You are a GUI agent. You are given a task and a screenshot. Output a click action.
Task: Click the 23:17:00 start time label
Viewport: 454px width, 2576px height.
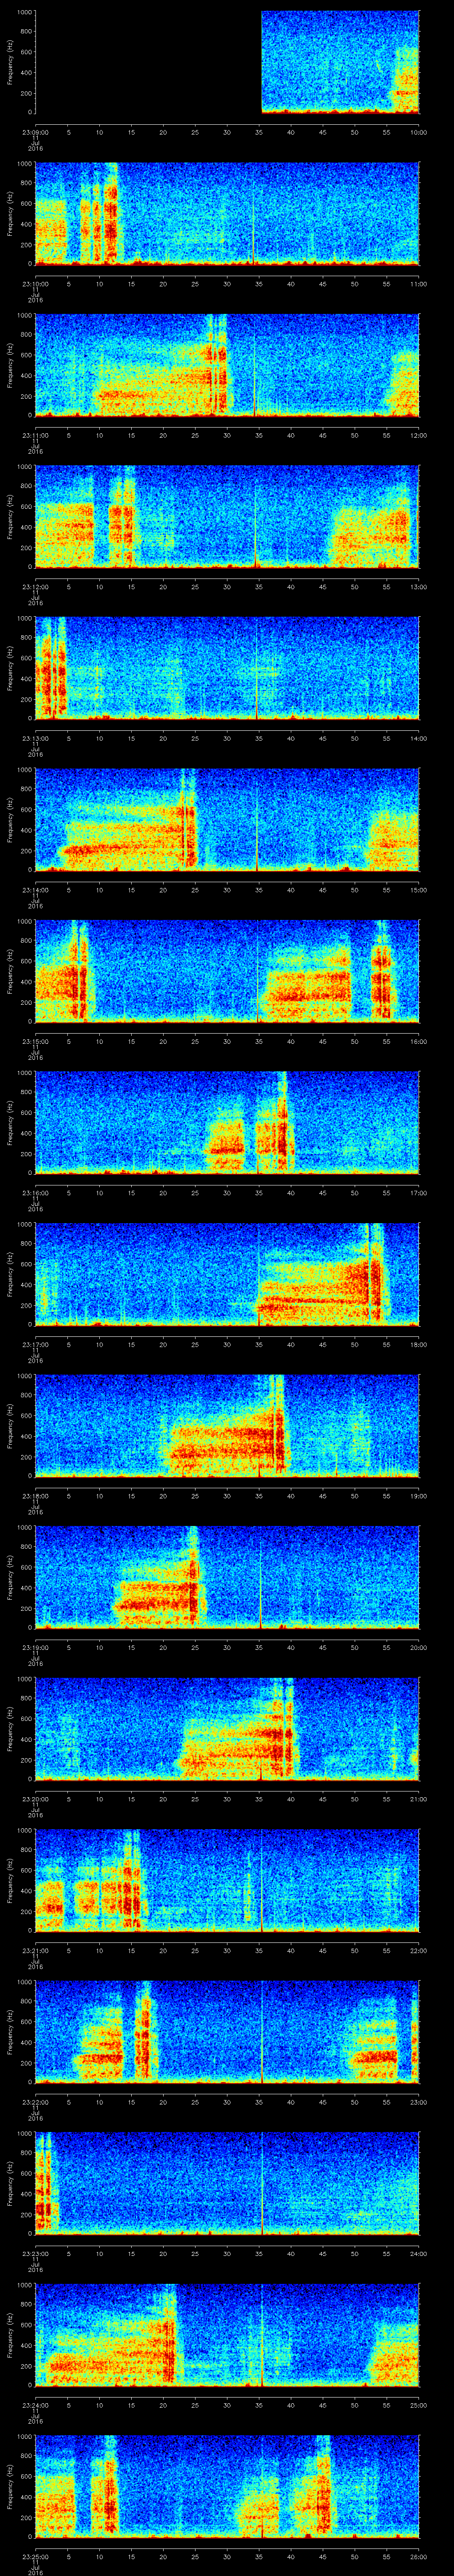click(35, 1344)
